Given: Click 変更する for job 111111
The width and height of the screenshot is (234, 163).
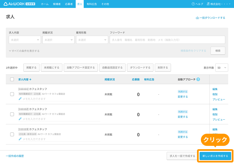Looking at the screenshot, I should pos(183,97).
